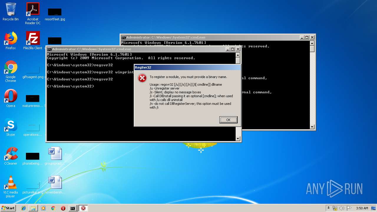
Task: Open the Recycle Bin desktop icon
Action: coord(11,12)
